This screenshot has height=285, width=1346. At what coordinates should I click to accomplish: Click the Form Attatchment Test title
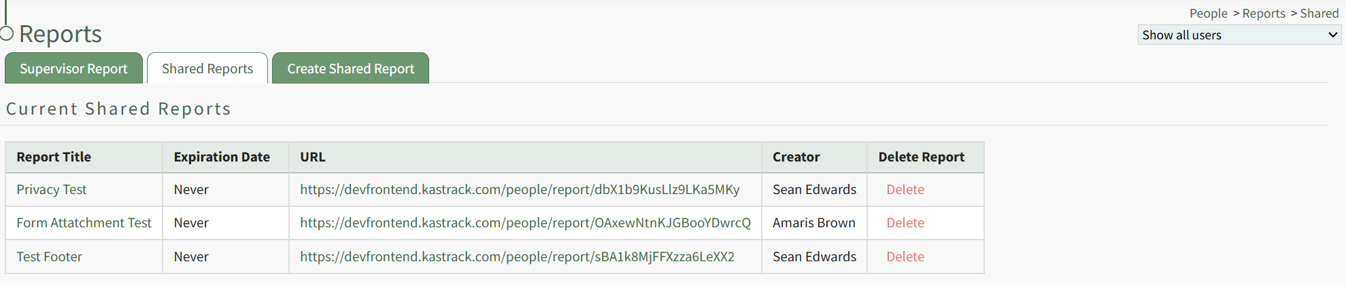click(x=84, y=223)
